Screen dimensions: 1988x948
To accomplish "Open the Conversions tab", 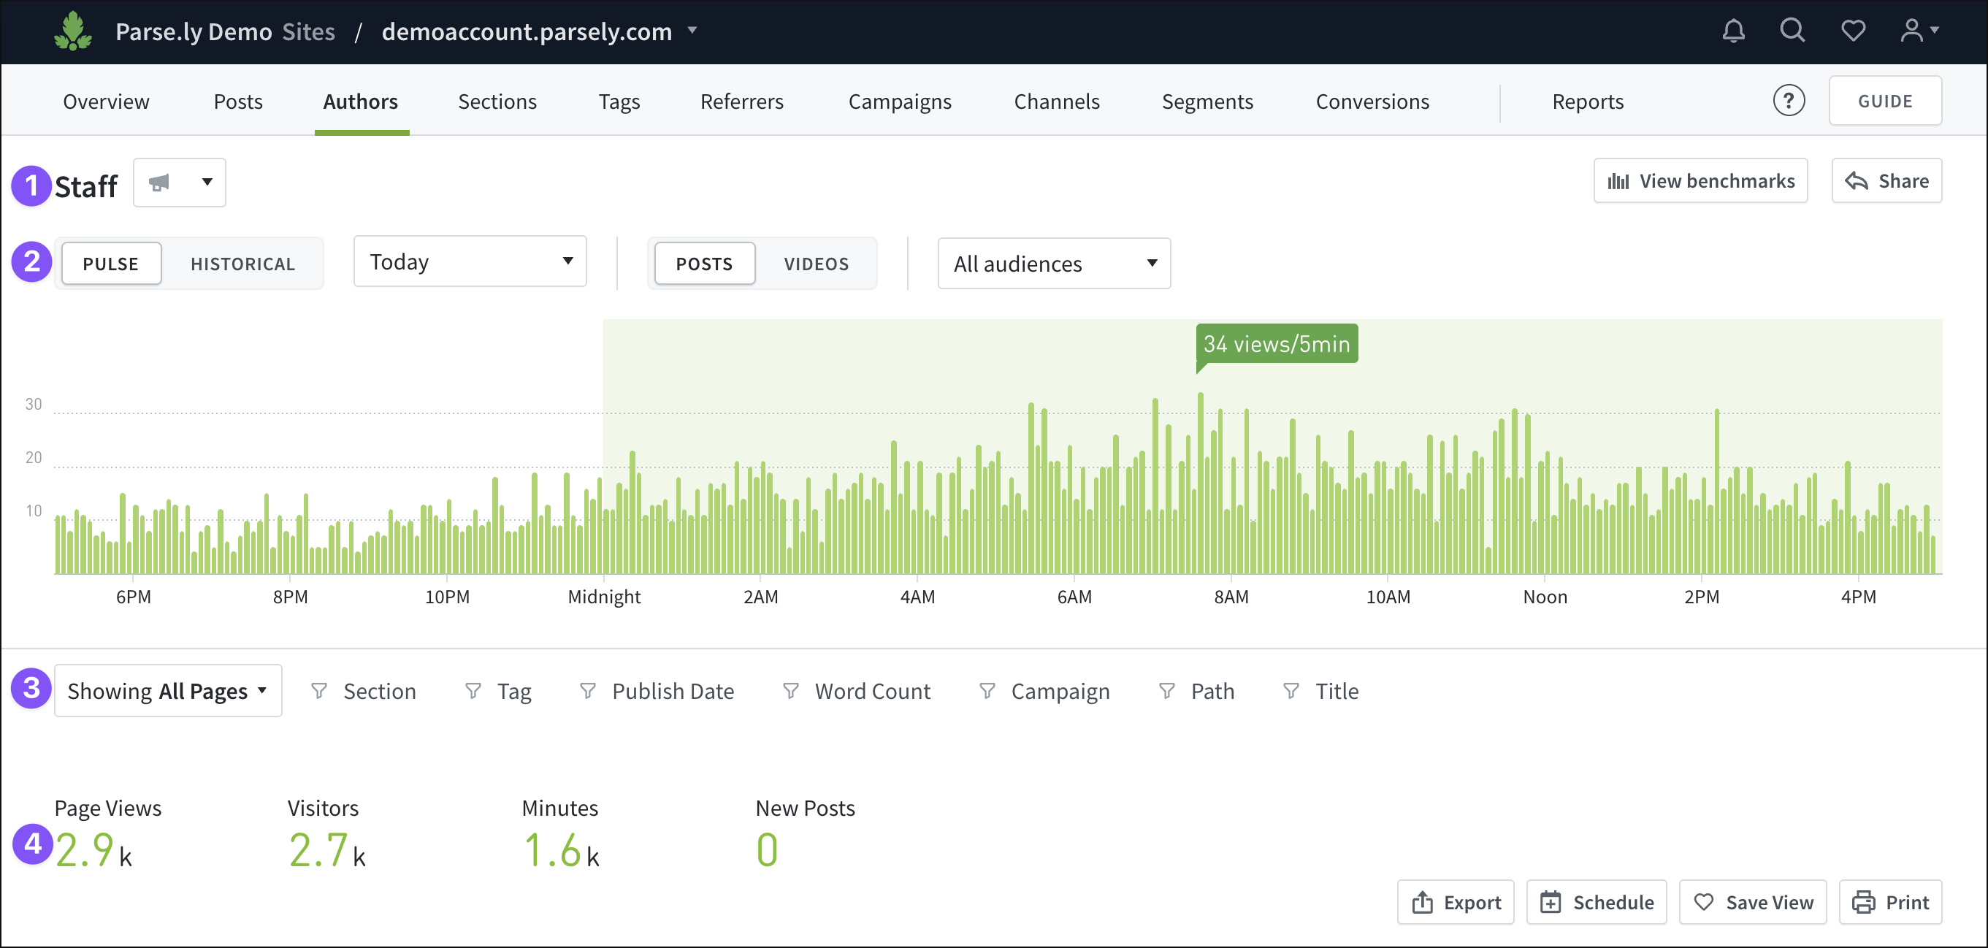I will tap(1373, 102).
